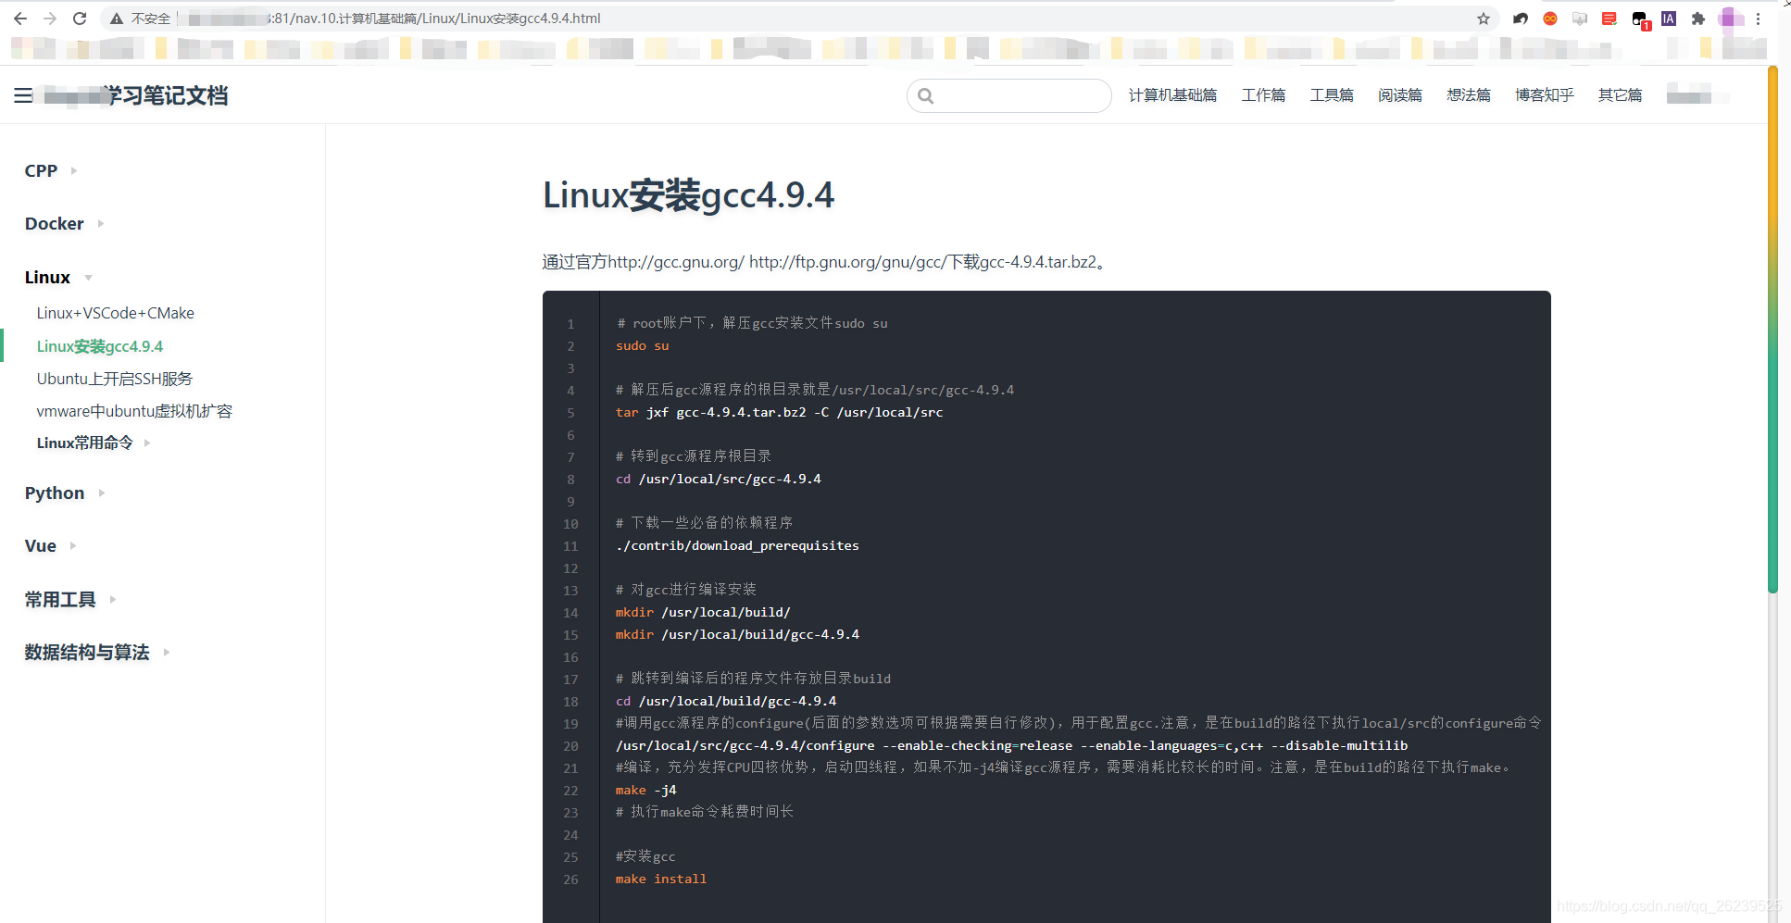Click the 'sudo su' code line
This screenshot has height=923, width=1791.
(642, 345)
